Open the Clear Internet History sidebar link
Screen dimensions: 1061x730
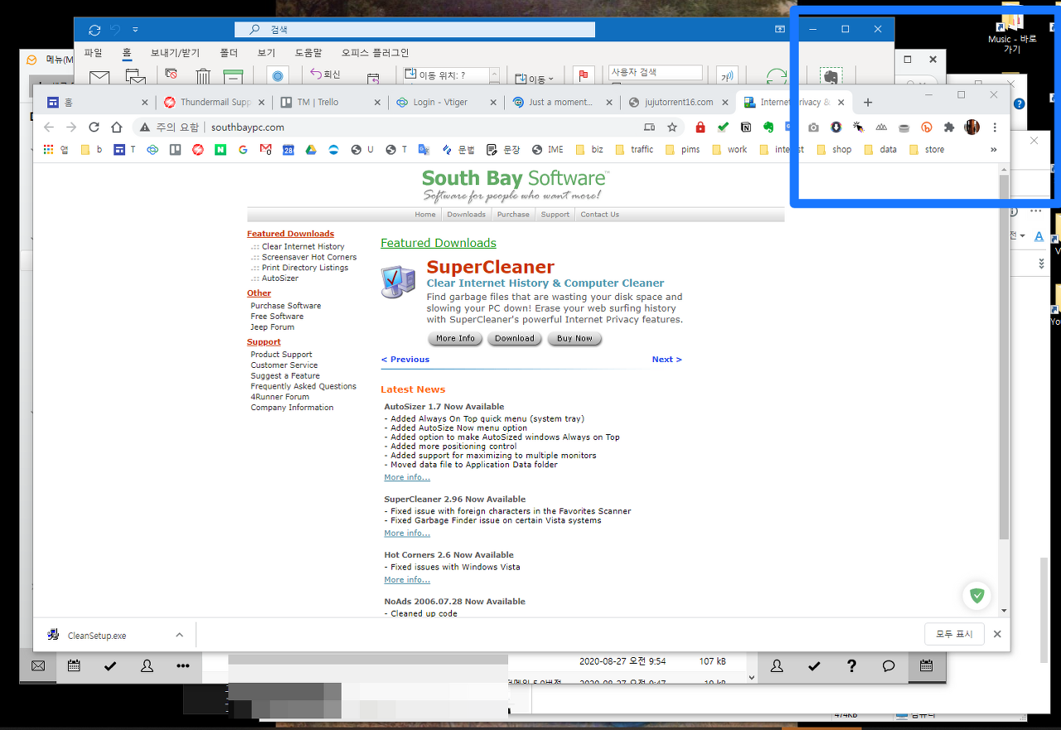click(303, 247)
